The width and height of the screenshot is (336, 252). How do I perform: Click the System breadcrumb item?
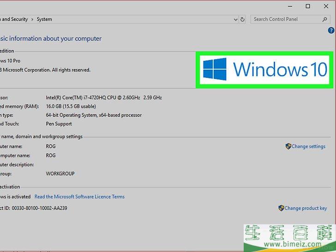tap(44, 19)
